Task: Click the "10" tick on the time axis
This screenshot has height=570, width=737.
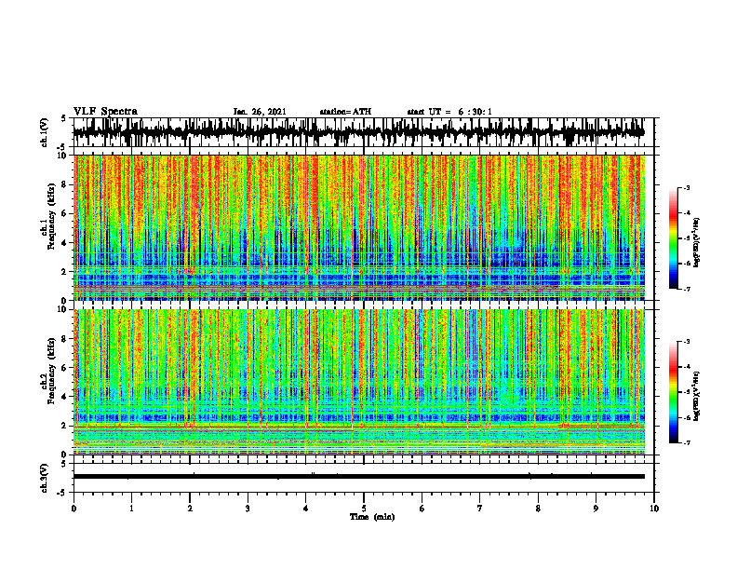Action: point(654,509)
